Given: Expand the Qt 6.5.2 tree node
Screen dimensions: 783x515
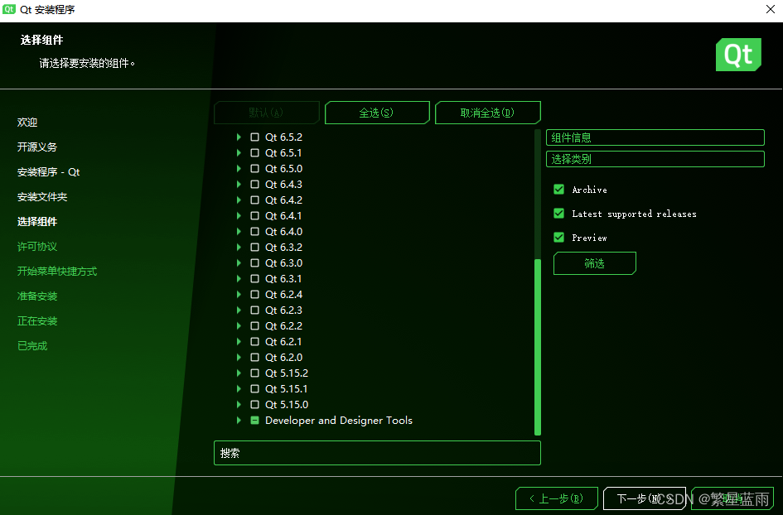Looking at the screenshot, I should [x=239, y=137].
